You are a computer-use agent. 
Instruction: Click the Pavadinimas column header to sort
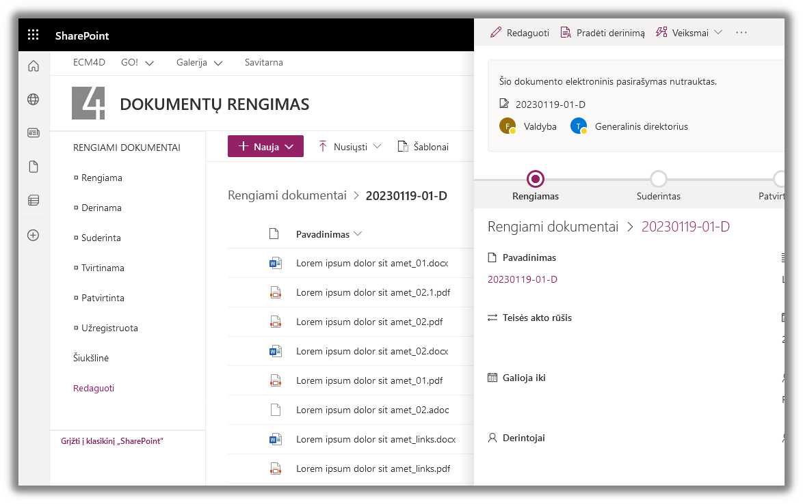323,234
